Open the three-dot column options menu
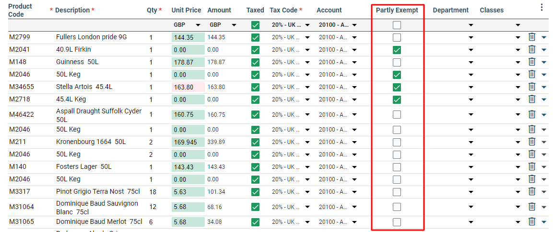The image size is (553, 232). point(542,8)
